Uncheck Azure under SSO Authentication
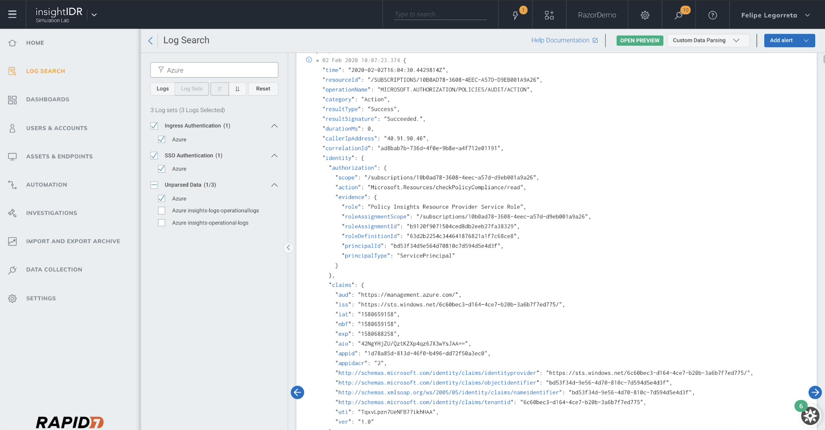This screenshot has width=825, height=430. [162, 169]
